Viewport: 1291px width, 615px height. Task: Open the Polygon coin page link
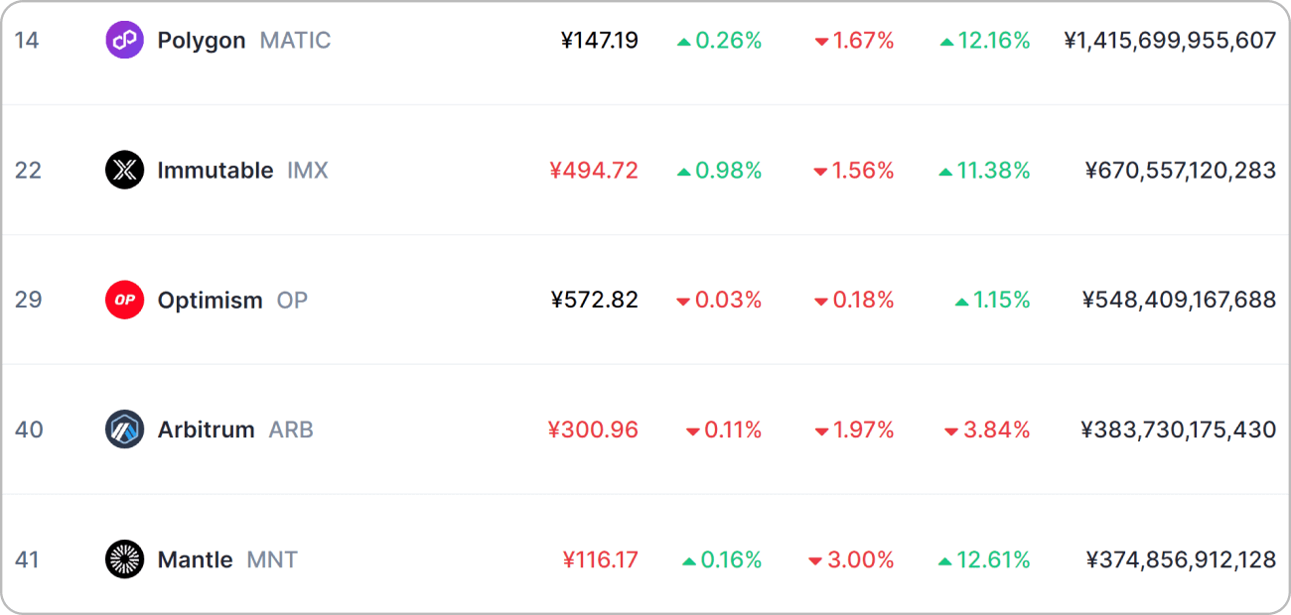202,41
